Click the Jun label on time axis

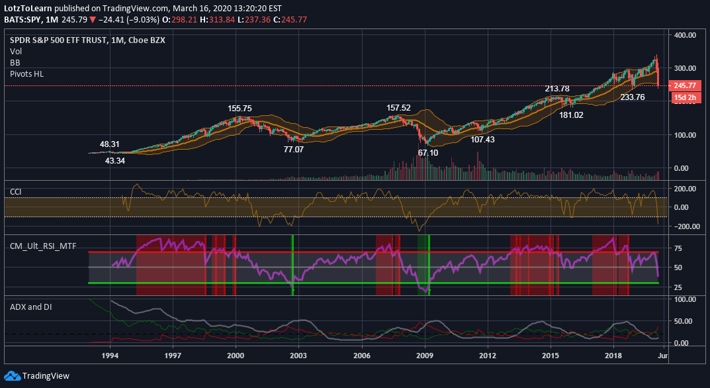pos(662,355)
